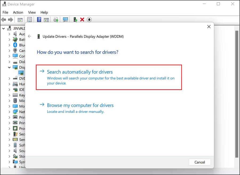Choose Search automatically for drivers

click(x=81, y=72)
